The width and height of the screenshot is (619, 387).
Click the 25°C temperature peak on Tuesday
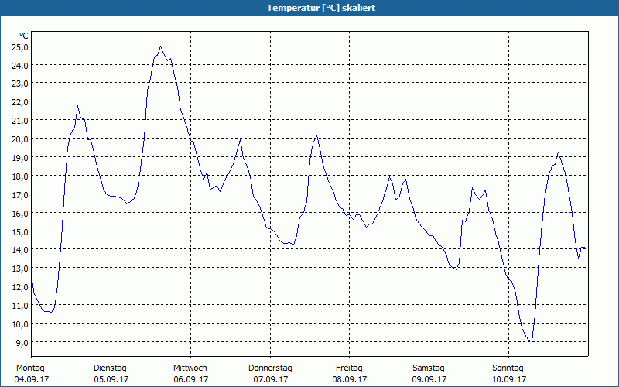click(161, 46)
